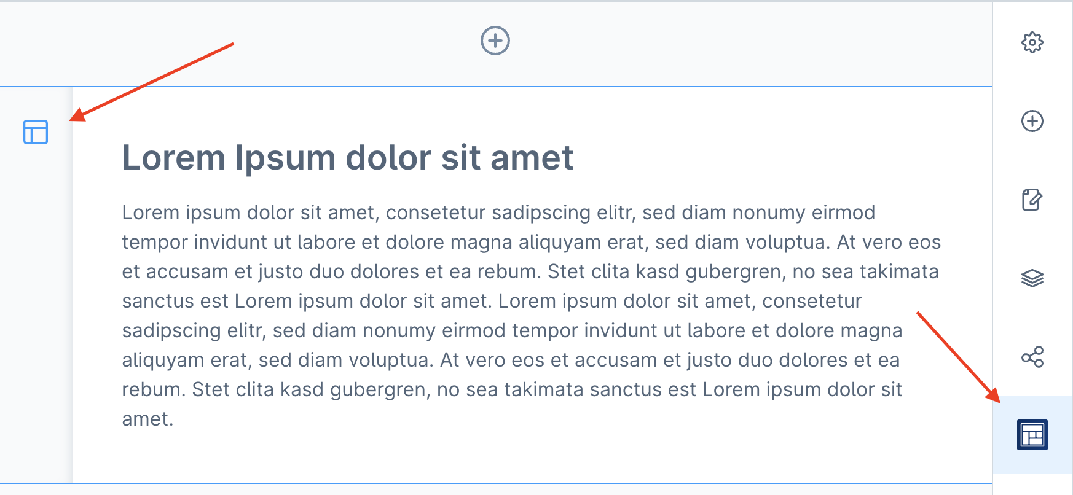The height and width of the screenshot is (495, 1073).
Task: Click the share nodes icon in sidebar
Action: point(1032,357)
